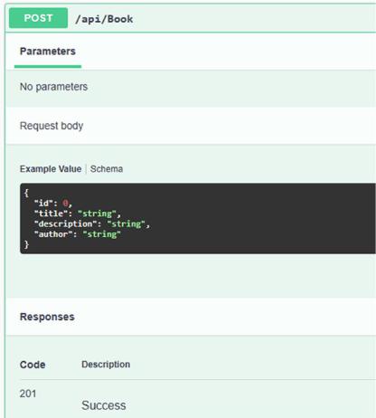
Task: Click the opening brace of the JSON
Action: pyautogui.click(x=26, y=193)
